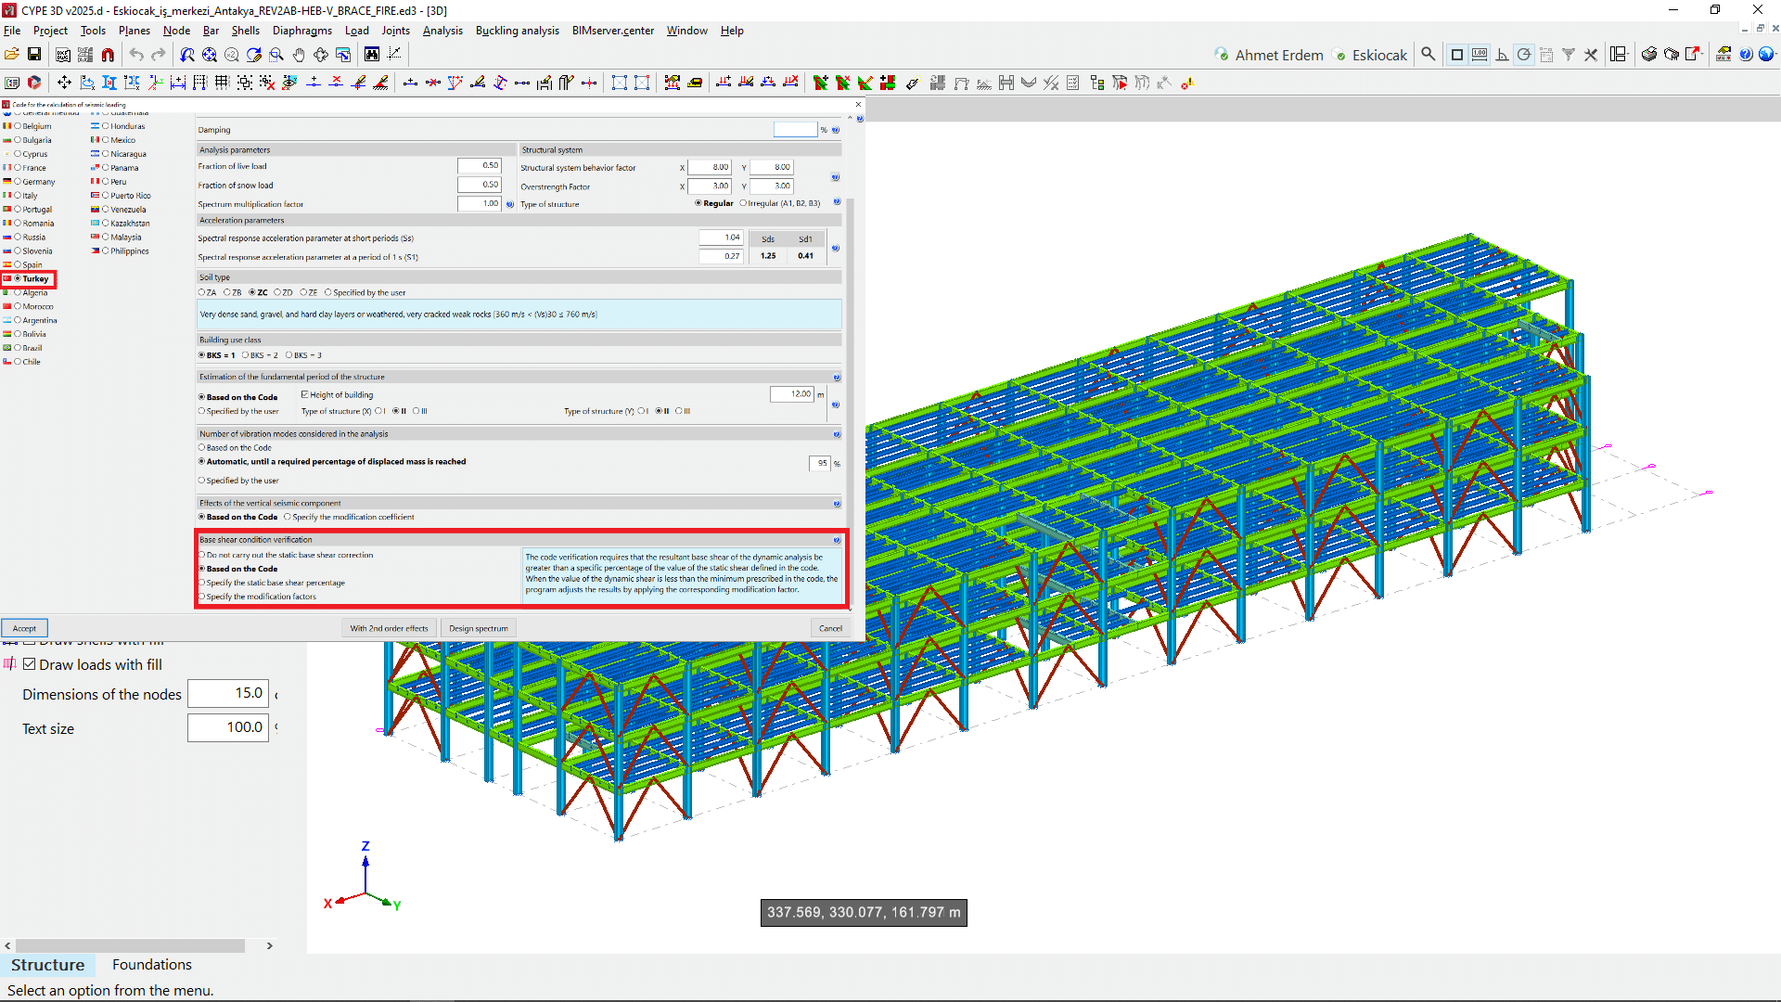Select the Germany country radio button
Viewport: 1781px width, 1002px height.
pos(18,182)
